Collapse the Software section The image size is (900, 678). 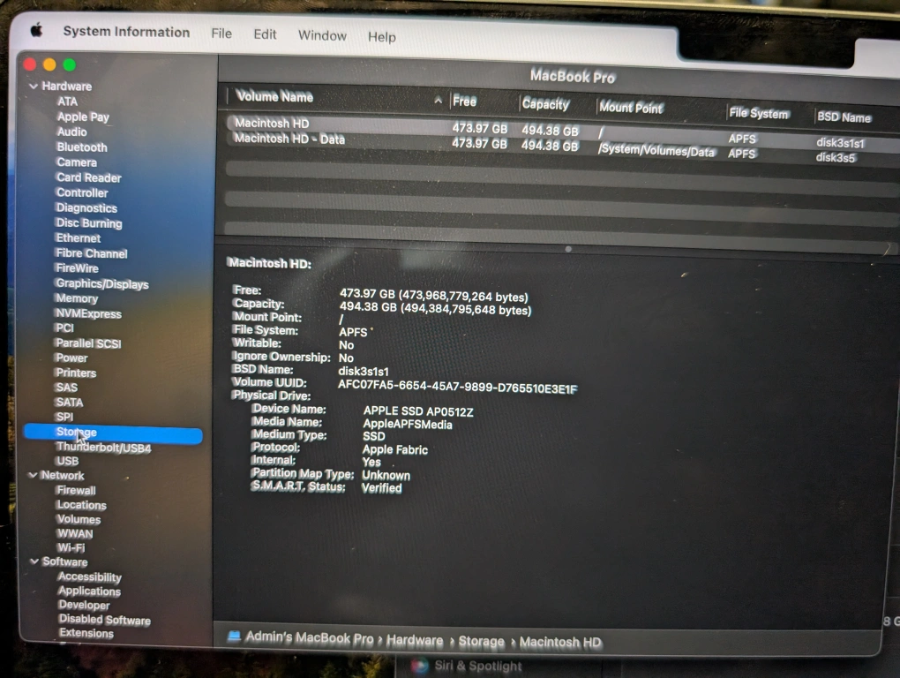pos(34,561)
